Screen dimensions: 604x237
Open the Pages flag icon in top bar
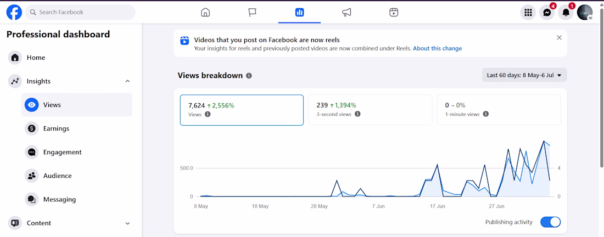tap(253, 12)
